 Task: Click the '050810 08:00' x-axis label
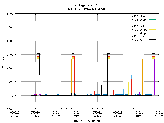[x=15, y=114]
